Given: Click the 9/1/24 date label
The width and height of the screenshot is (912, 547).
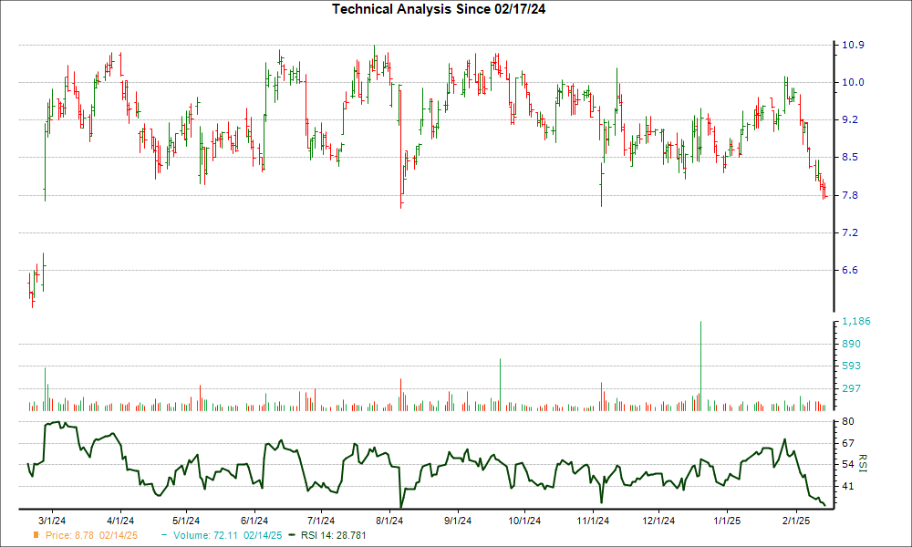Looking at the screenshot, I should click(x=458, y=521).
